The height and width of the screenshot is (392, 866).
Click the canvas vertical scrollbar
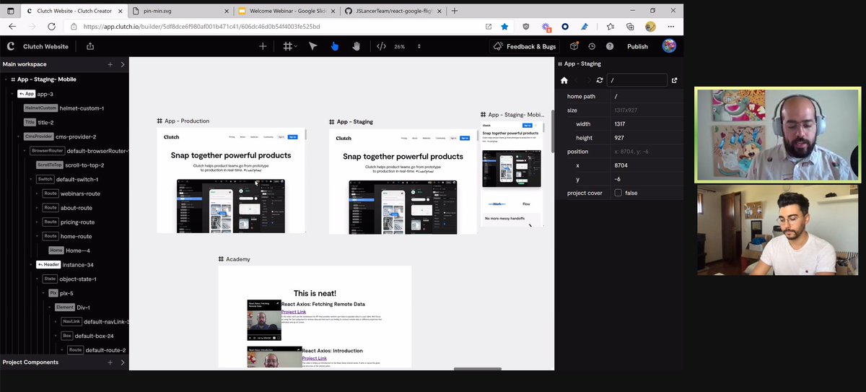(x=552, y=130)
